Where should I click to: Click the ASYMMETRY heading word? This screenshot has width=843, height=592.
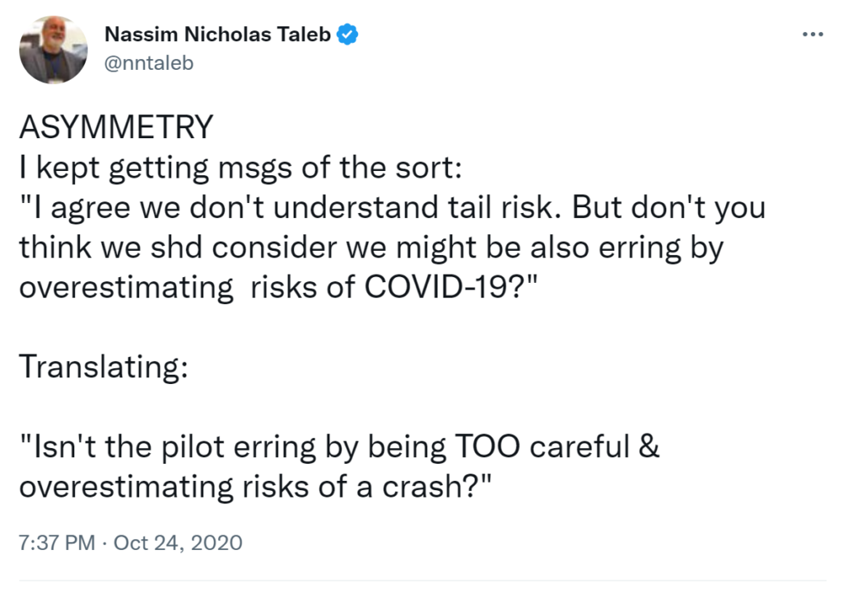(117, 128)
